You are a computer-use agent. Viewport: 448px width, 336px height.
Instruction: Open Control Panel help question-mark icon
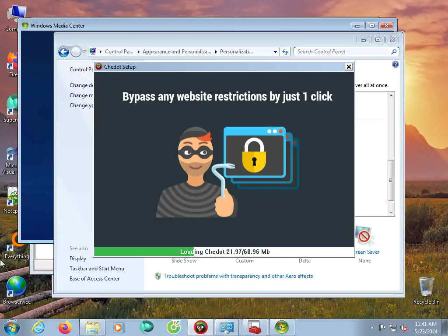[395, 64]
